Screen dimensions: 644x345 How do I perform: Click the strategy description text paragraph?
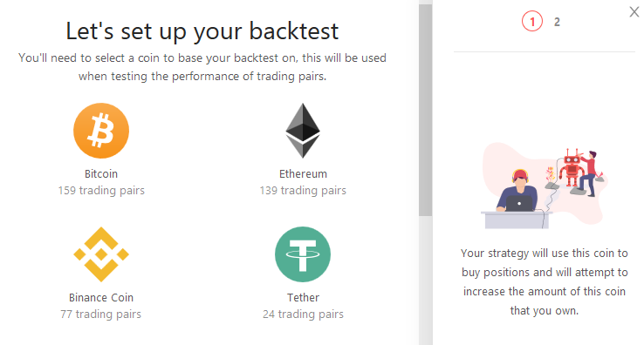[x=545, y=281]
